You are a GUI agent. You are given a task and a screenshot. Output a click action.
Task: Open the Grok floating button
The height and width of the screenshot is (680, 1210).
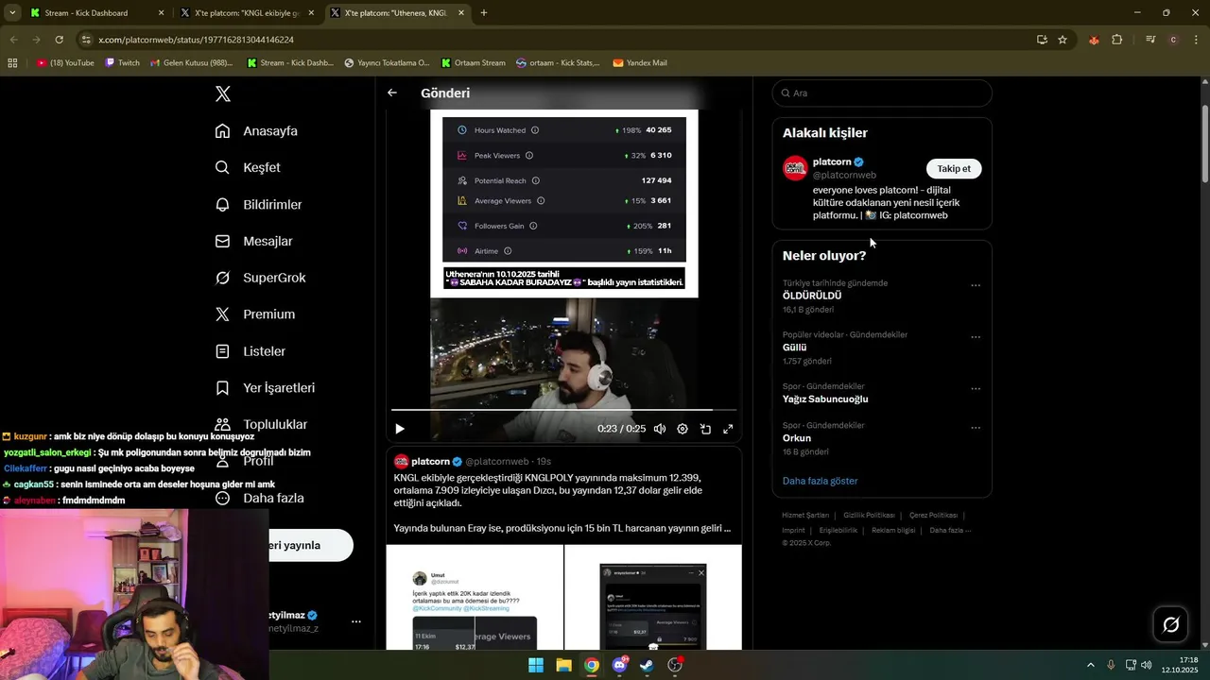click(x=1170, y=624)
